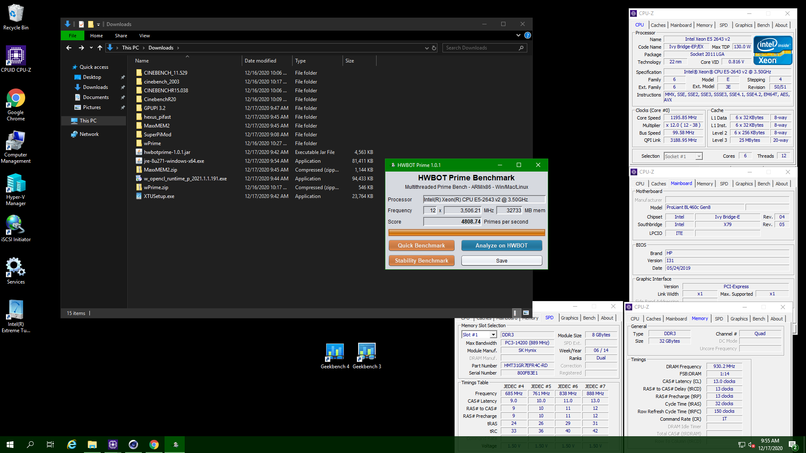The height and width of the screenshot is (453, 806).
Task: Open iSCSI Initiator desktop shortcut
Action: [x=16, y=229]
